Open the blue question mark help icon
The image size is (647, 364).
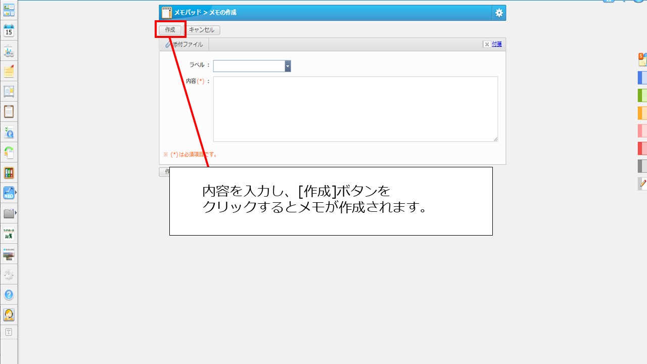click(9, 294)
